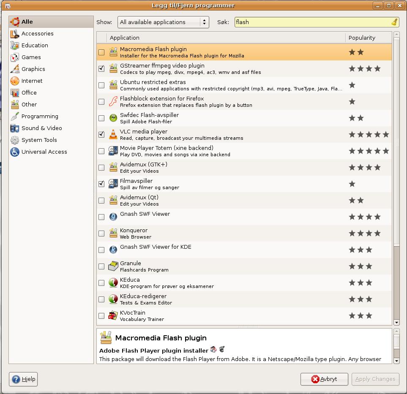Image resolution: width=407 pixels, height=394 pixels.
Task: Click the Games playing cards icon
Action: point(15,57)
